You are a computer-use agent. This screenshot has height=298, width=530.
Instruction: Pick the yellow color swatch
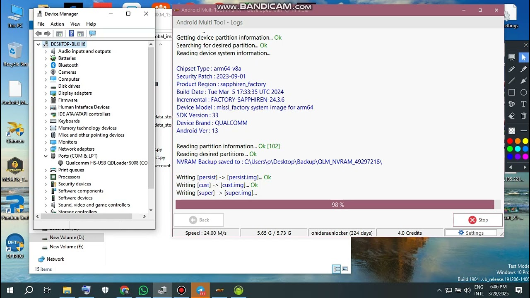click(x=525, y=141)
